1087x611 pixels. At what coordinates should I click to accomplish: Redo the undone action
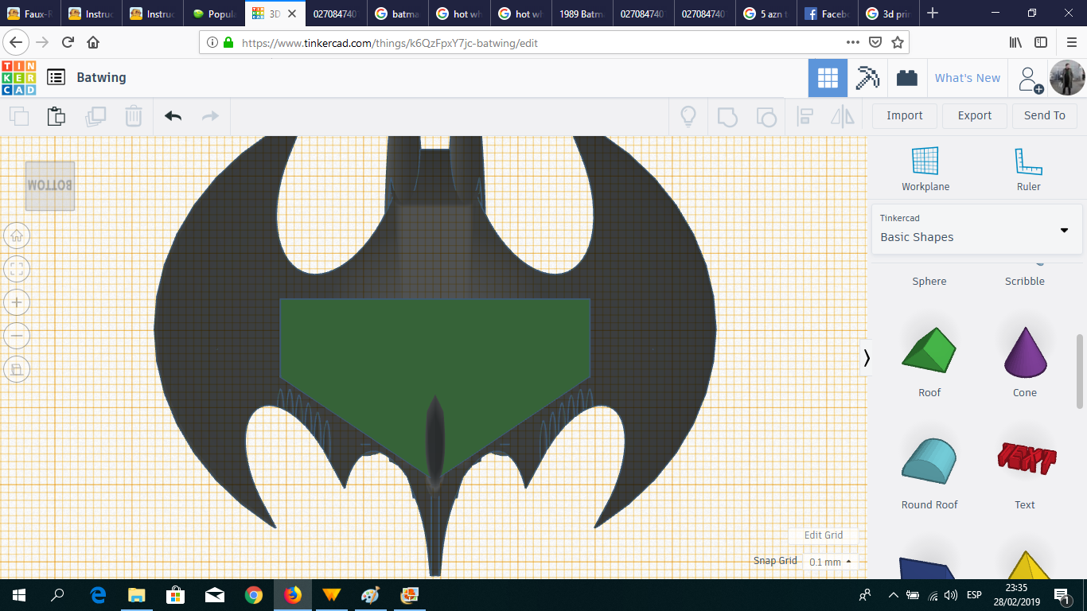pos(210,116)
